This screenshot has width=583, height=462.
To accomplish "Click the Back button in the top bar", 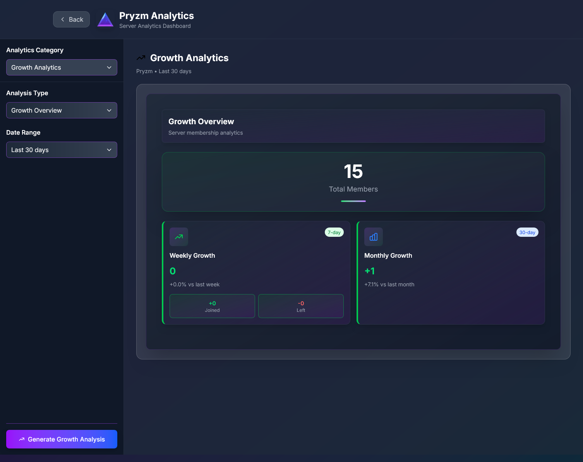I will pyautogui.click(x=71, y=19).
